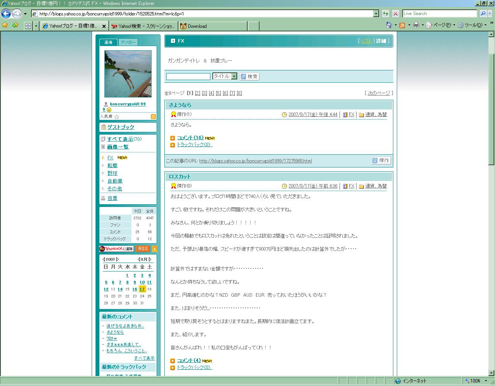Click the Stop loading red X icon
Viewport: 495px width, 386px height.
point(395,14)
